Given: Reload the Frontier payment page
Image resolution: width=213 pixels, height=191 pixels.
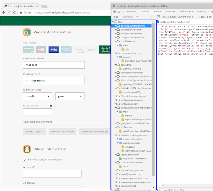Looking at the screenshot, I should tap(15, 13).
